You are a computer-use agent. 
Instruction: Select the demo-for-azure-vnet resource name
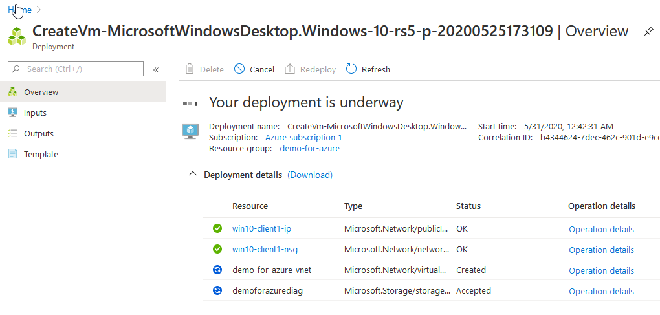tap(272, 270)
